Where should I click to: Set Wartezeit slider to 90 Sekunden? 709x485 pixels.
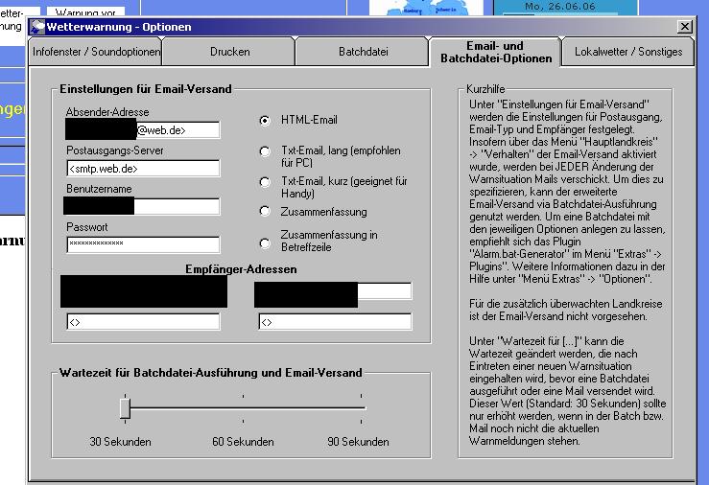click(365, 408)
